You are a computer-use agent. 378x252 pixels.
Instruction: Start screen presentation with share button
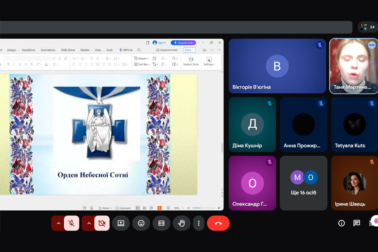click(x=121, y=223)
